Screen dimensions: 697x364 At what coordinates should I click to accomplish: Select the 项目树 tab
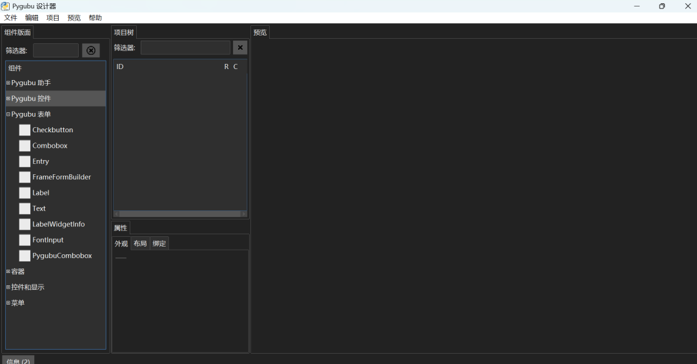pos(123,32)
